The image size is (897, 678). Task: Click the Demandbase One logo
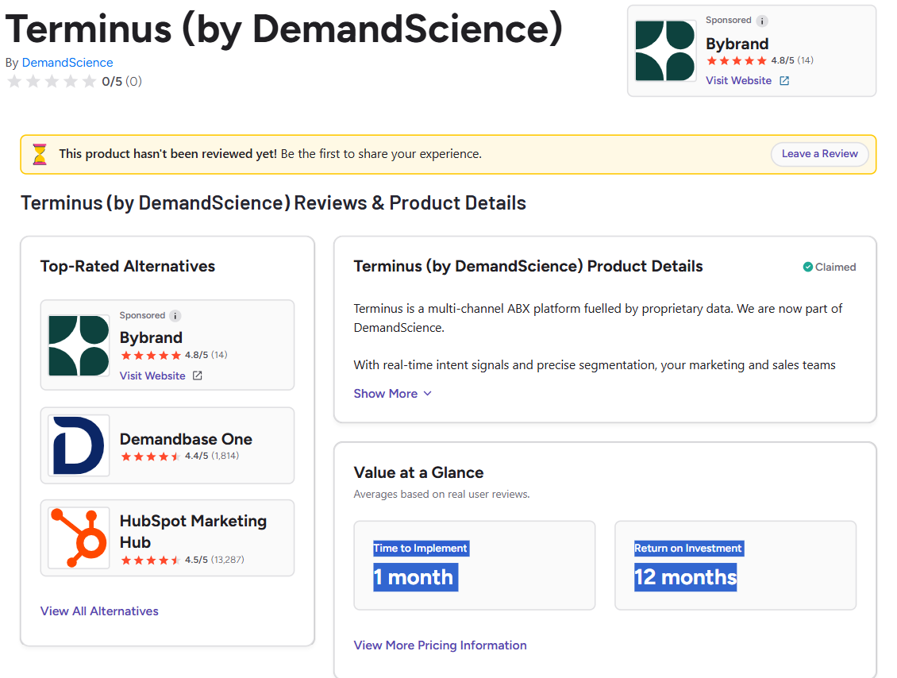(x=79, y=445)
